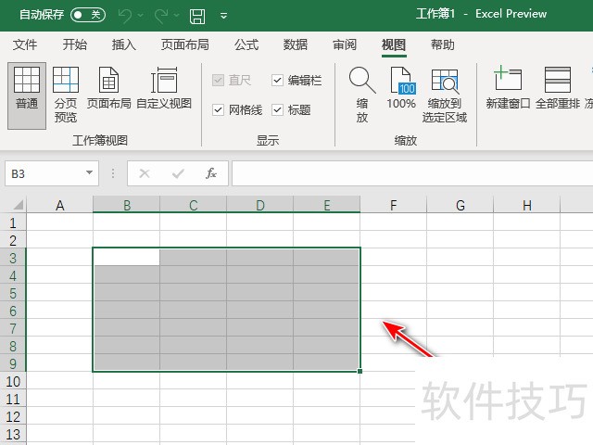Select column G header
Screen dimensions: 593x445
tap(461, 206)
